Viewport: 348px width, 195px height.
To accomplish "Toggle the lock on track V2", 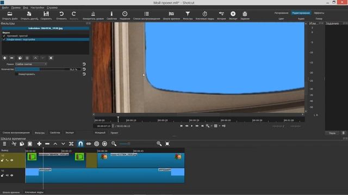I will (x=2, y=160).
